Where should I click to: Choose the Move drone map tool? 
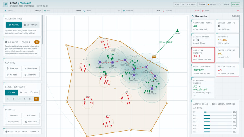pos(31,68)
